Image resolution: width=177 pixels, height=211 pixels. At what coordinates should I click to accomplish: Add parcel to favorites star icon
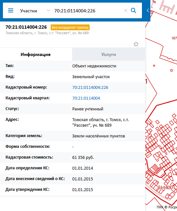pyautogui.click(x=136, y=44)
